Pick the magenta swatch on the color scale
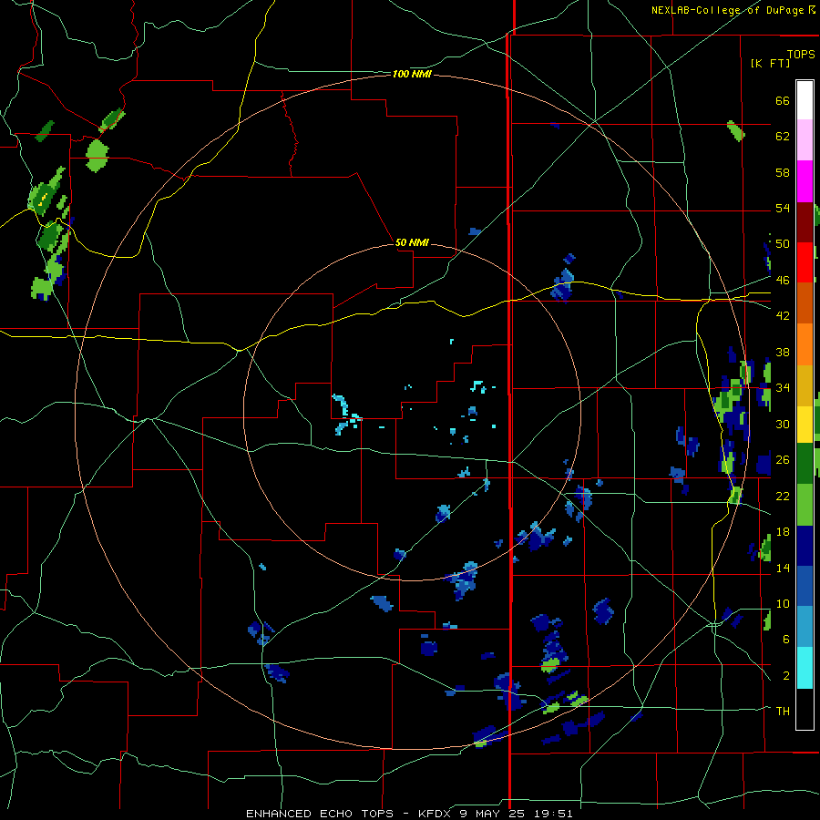This screenshot has height=820, width=820. coord(805,181)
